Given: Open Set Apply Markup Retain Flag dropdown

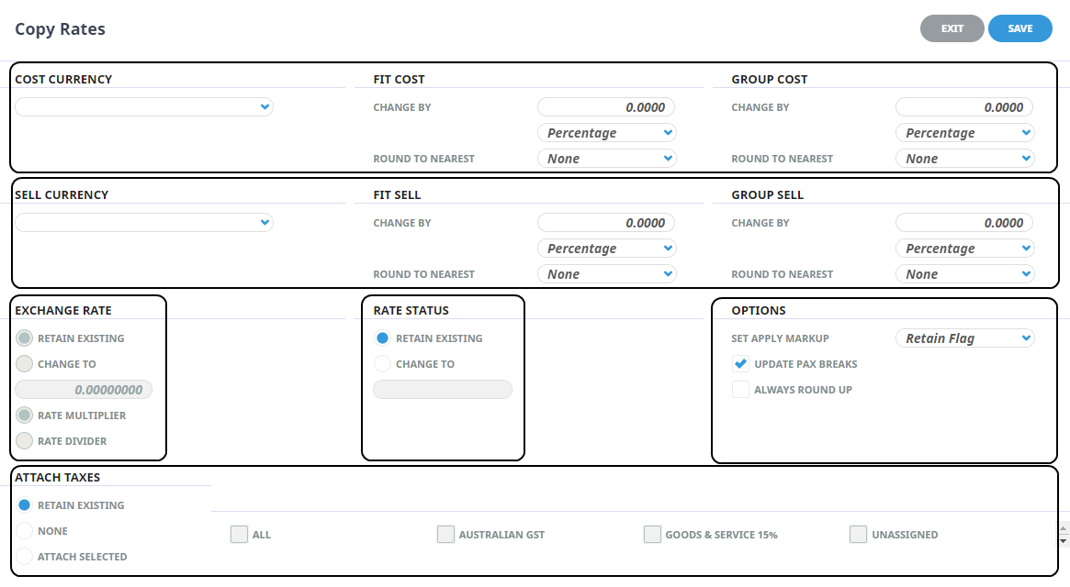Looking at the screenshot, I should [964, 338].
